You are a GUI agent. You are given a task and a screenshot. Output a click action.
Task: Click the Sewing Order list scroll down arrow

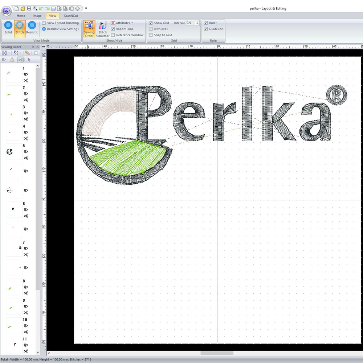(x=38, y=352)
